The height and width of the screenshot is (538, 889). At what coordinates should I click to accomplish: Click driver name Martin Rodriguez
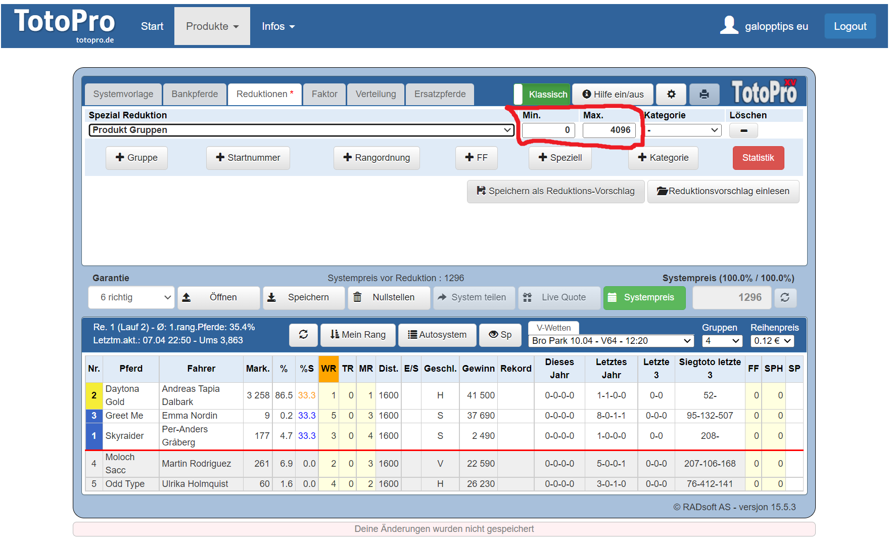[197, 464]
